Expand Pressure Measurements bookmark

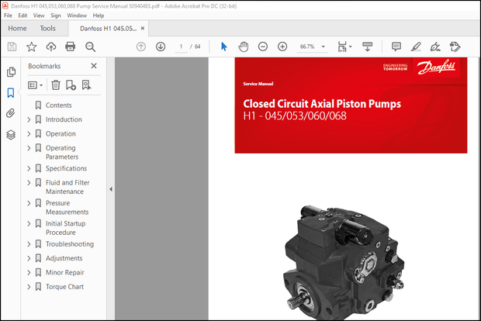tap(29, 203)
